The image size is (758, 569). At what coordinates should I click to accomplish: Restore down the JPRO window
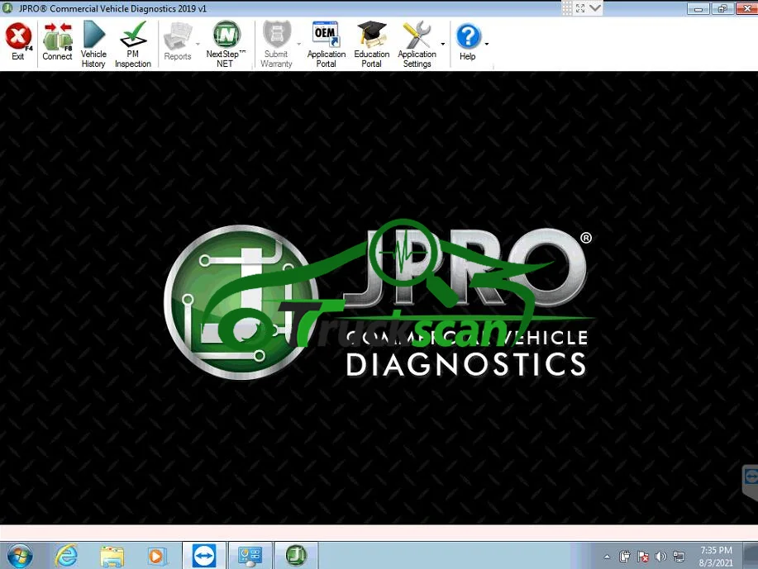point(722,9)
